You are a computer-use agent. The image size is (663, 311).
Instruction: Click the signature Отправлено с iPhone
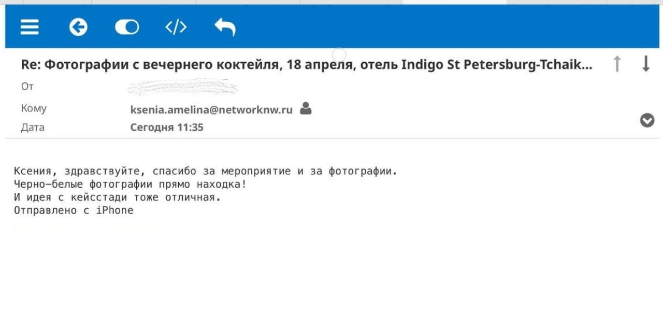pos(74,210)
